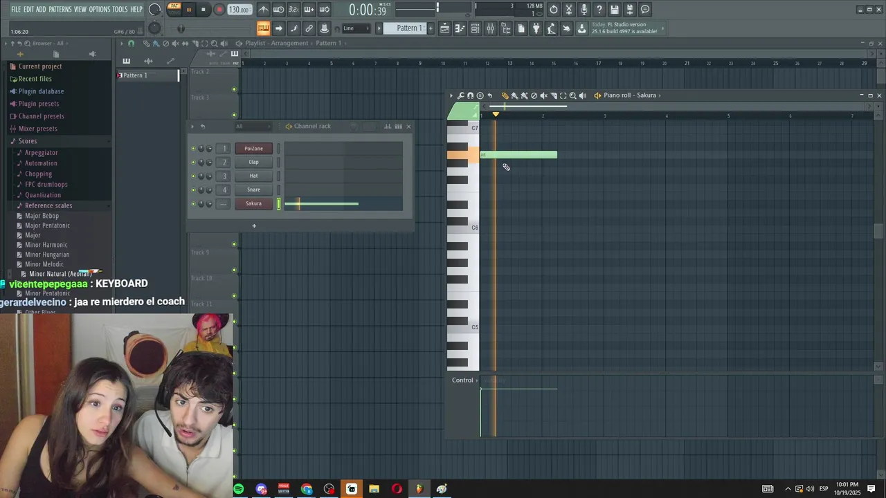Mute the Clap channel LED
Image resolution: width=886 pixels, height=498 pixels.
click(x=193, y=163)
